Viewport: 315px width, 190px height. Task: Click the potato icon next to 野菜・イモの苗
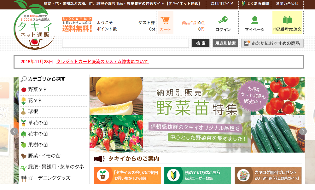[x=24, y=156]
